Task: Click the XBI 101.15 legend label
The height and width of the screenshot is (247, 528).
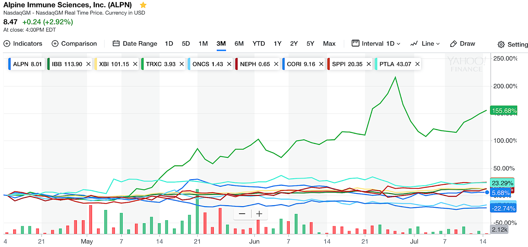Action: coord(114,64)
